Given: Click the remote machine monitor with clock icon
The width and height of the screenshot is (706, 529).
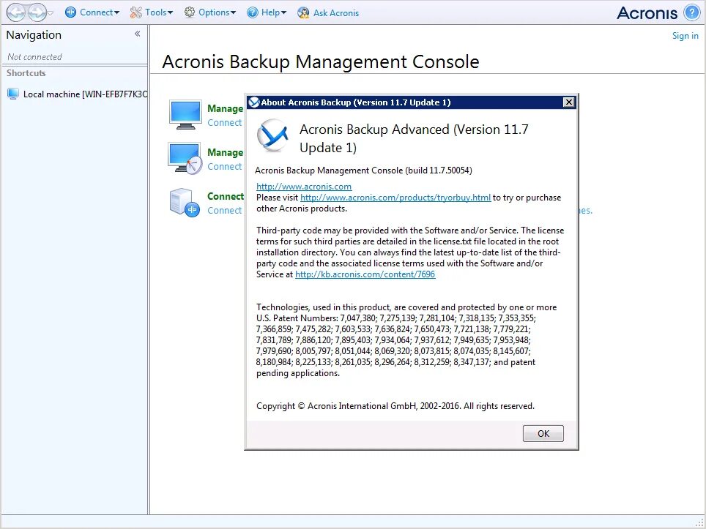Looking at the screenshot, I should point(185,158).
